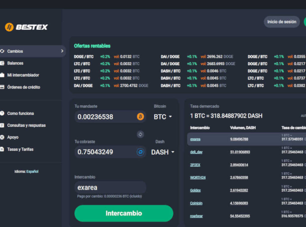Open the exarea exchange link

tap(195, 139)
